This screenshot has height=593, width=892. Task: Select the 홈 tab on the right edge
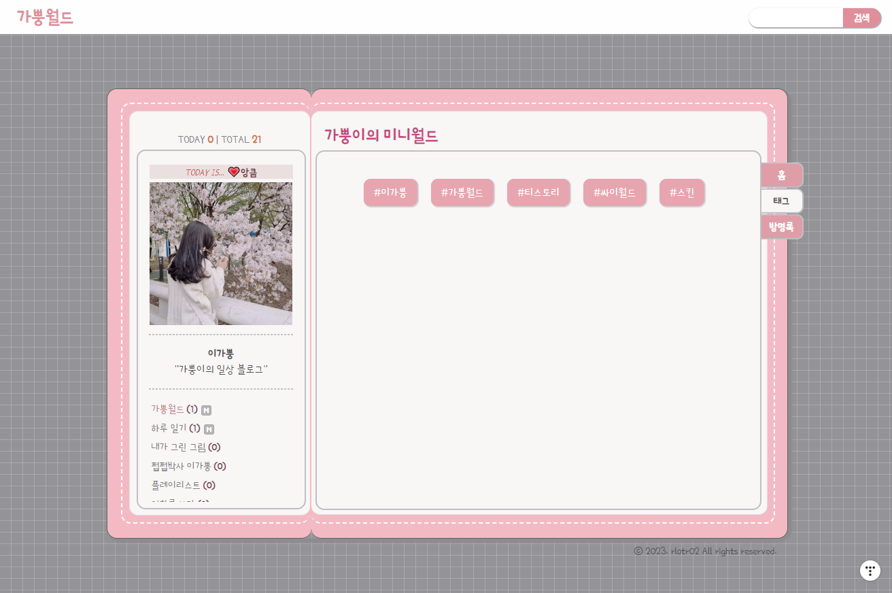[781, 175]
